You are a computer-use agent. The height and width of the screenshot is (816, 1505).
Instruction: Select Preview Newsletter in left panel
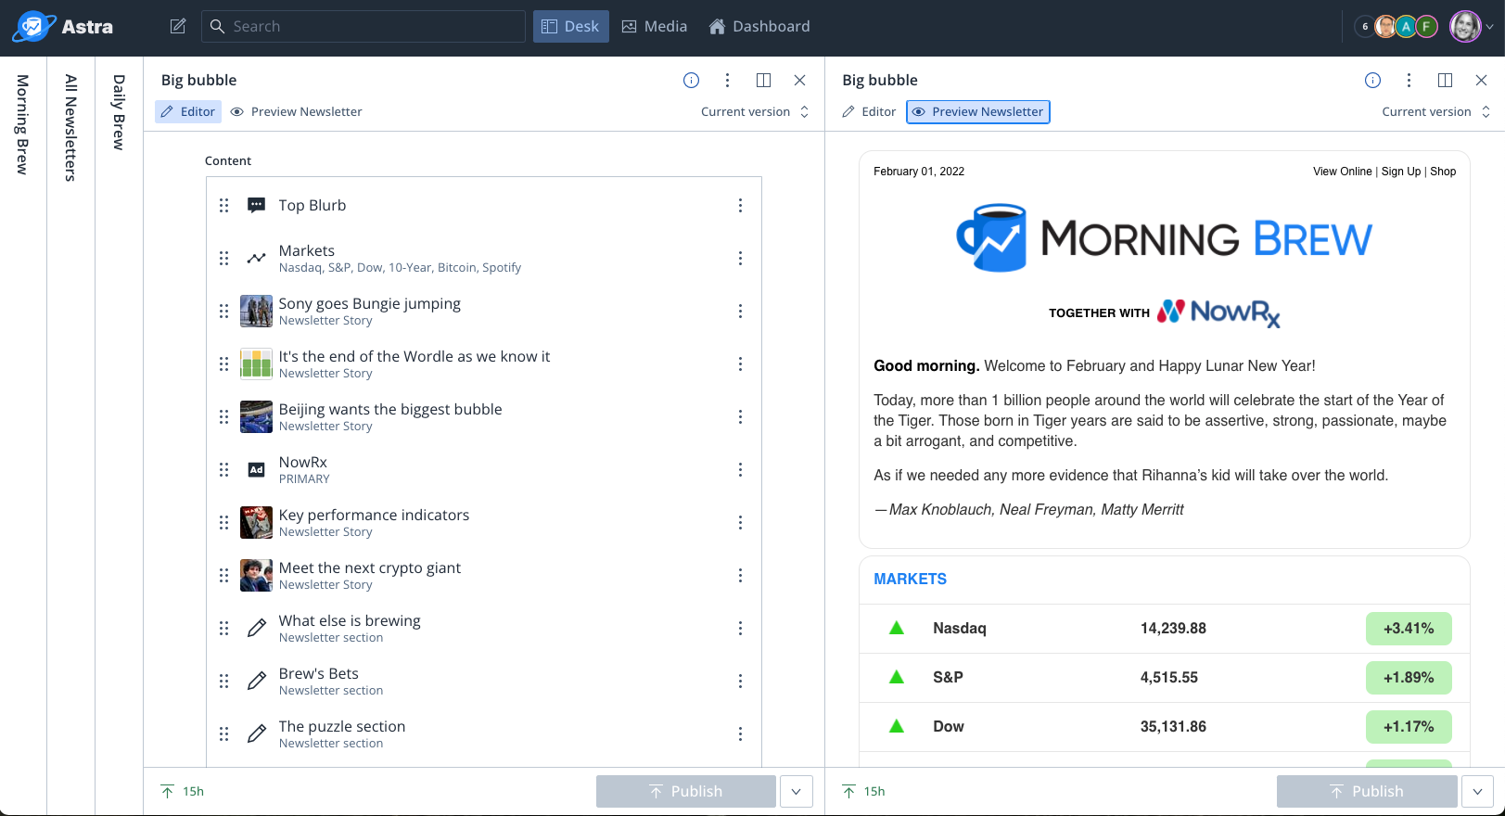[296, 111]
